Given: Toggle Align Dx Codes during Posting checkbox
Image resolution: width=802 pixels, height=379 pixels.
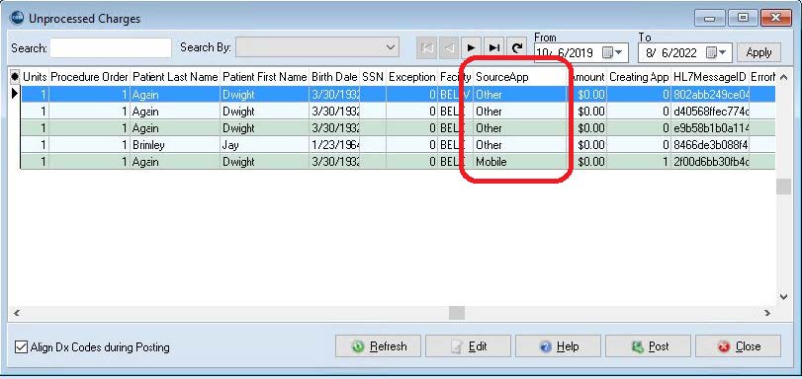Looking at the screenshot, I should point(21,347).
